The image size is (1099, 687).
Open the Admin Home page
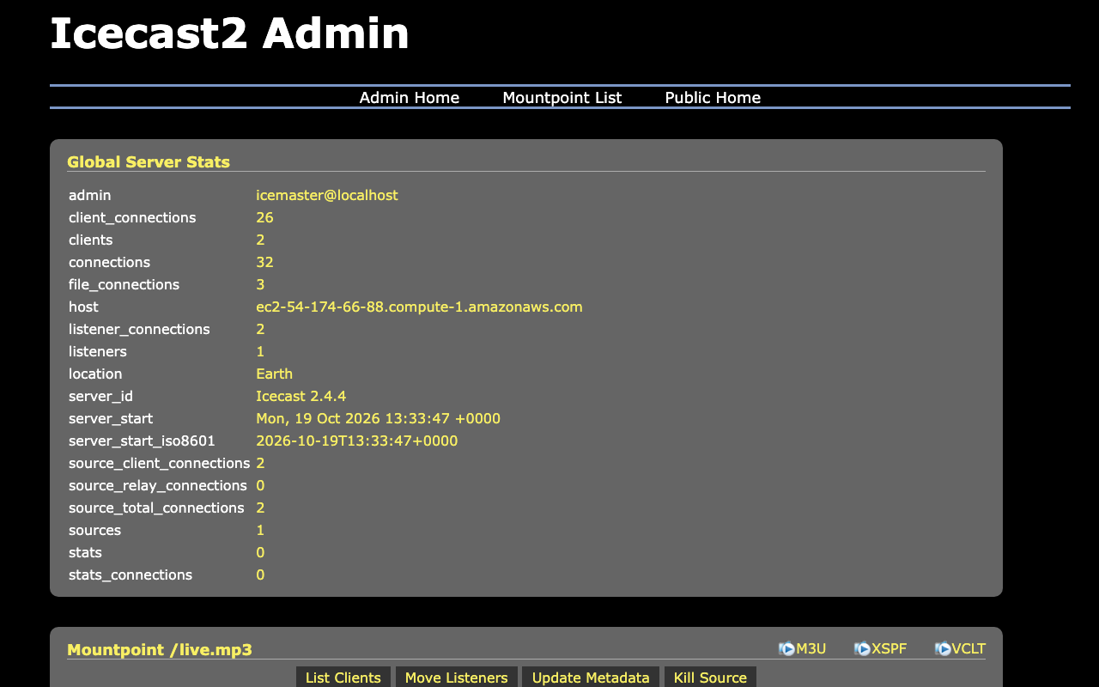410,98
